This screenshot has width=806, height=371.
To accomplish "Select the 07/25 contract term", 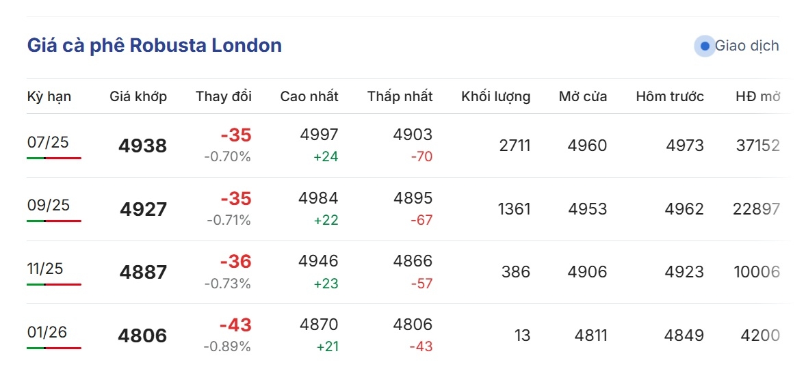I will [48, 142].
